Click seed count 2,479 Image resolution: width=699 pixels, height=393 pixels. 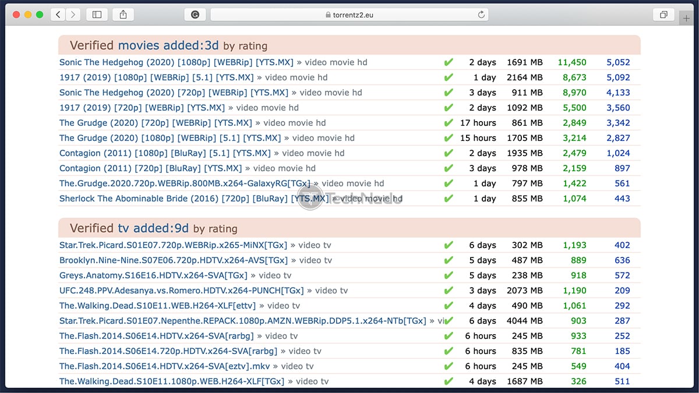(574, 153)
